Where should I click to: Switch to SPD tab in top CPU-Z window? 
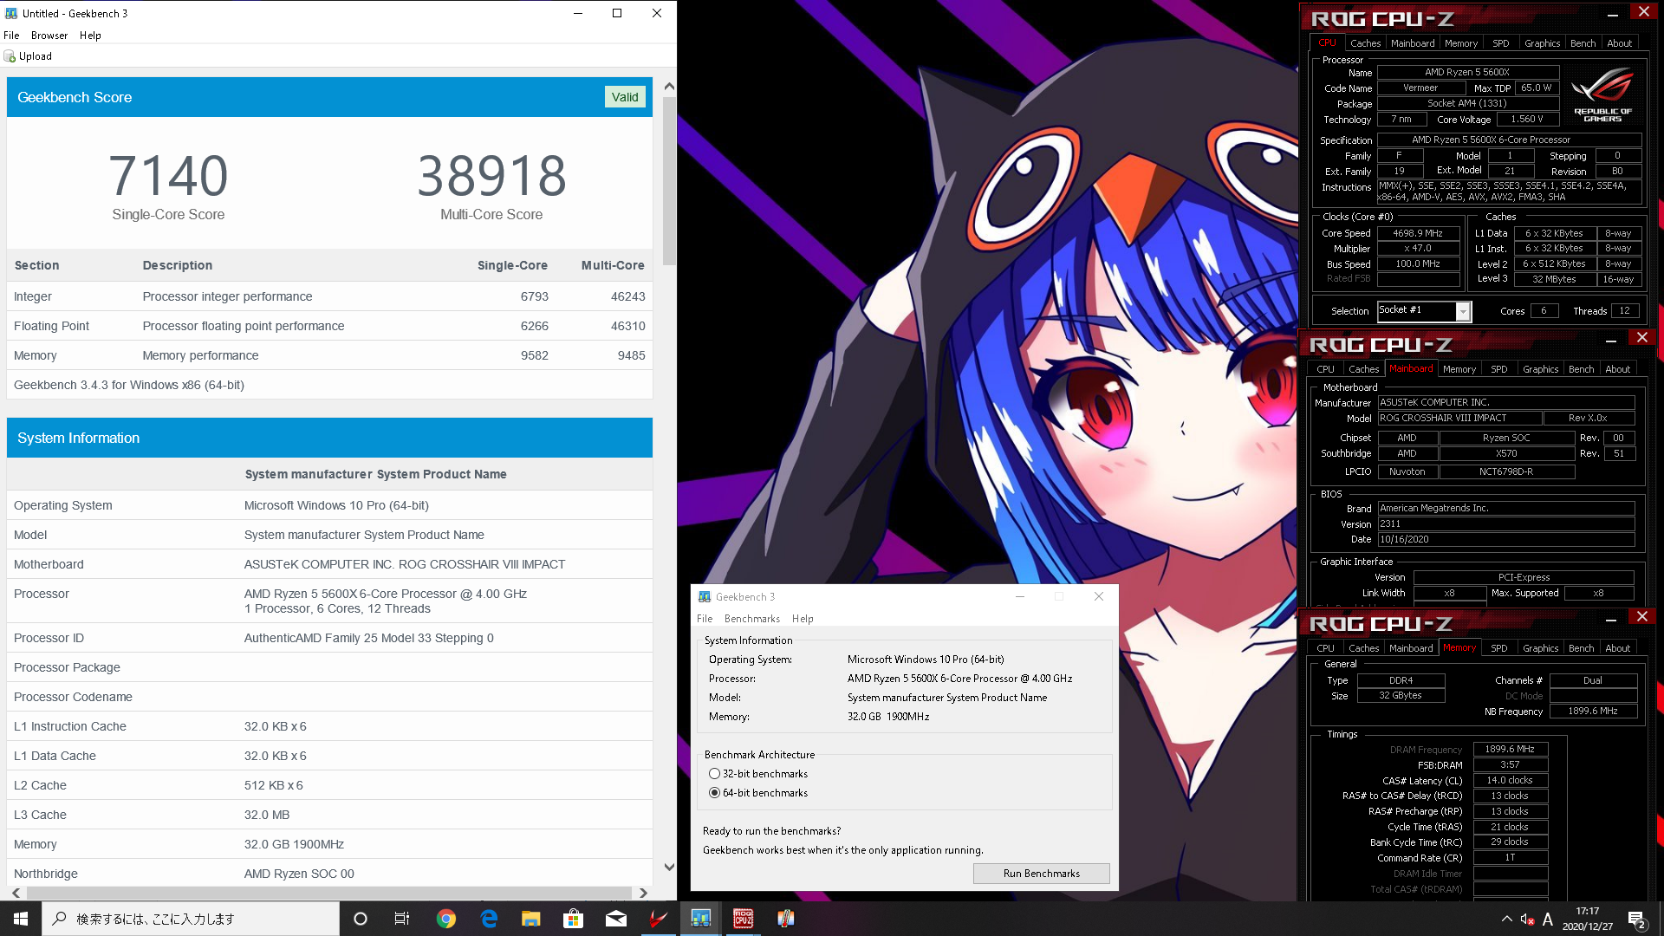[x=1500, y=43]
